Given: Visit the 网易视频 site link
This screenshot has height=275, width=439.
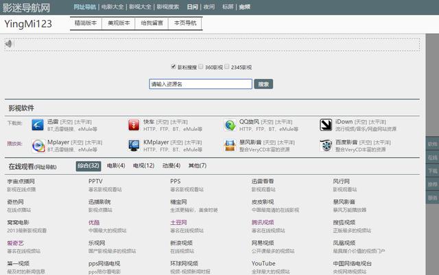Looking at the screenshot, I should pyautogui.click(x=263, y=243).
